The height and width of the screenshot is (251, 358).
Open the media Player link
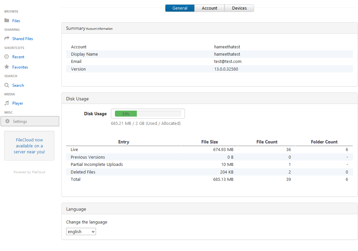(x=18, y=103)
